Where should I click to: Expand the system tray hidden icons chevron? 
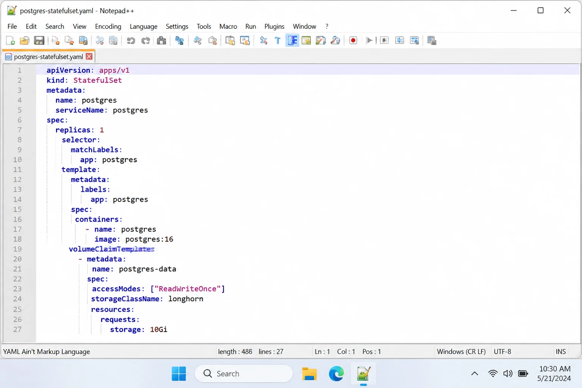point(474,374)
